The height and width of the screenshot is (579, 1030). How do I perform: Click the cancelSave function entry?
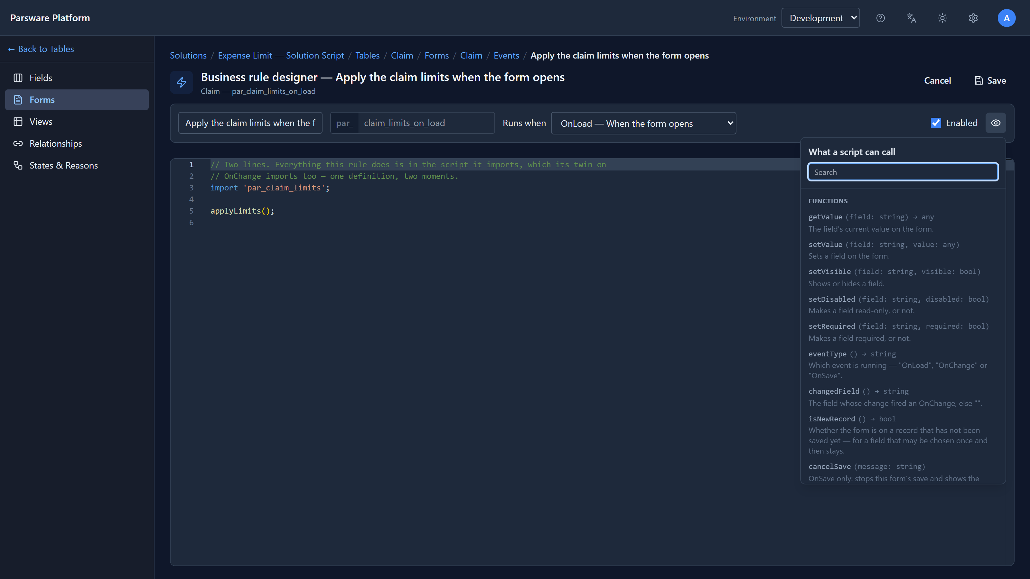903,472
